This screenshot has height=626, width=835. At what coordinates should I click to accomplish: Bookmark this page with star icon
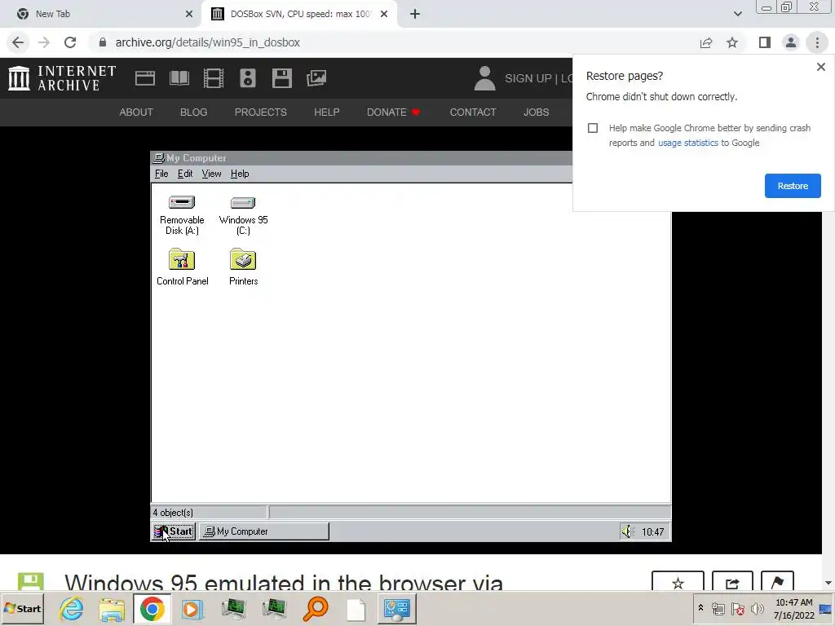tap(732, 42)
